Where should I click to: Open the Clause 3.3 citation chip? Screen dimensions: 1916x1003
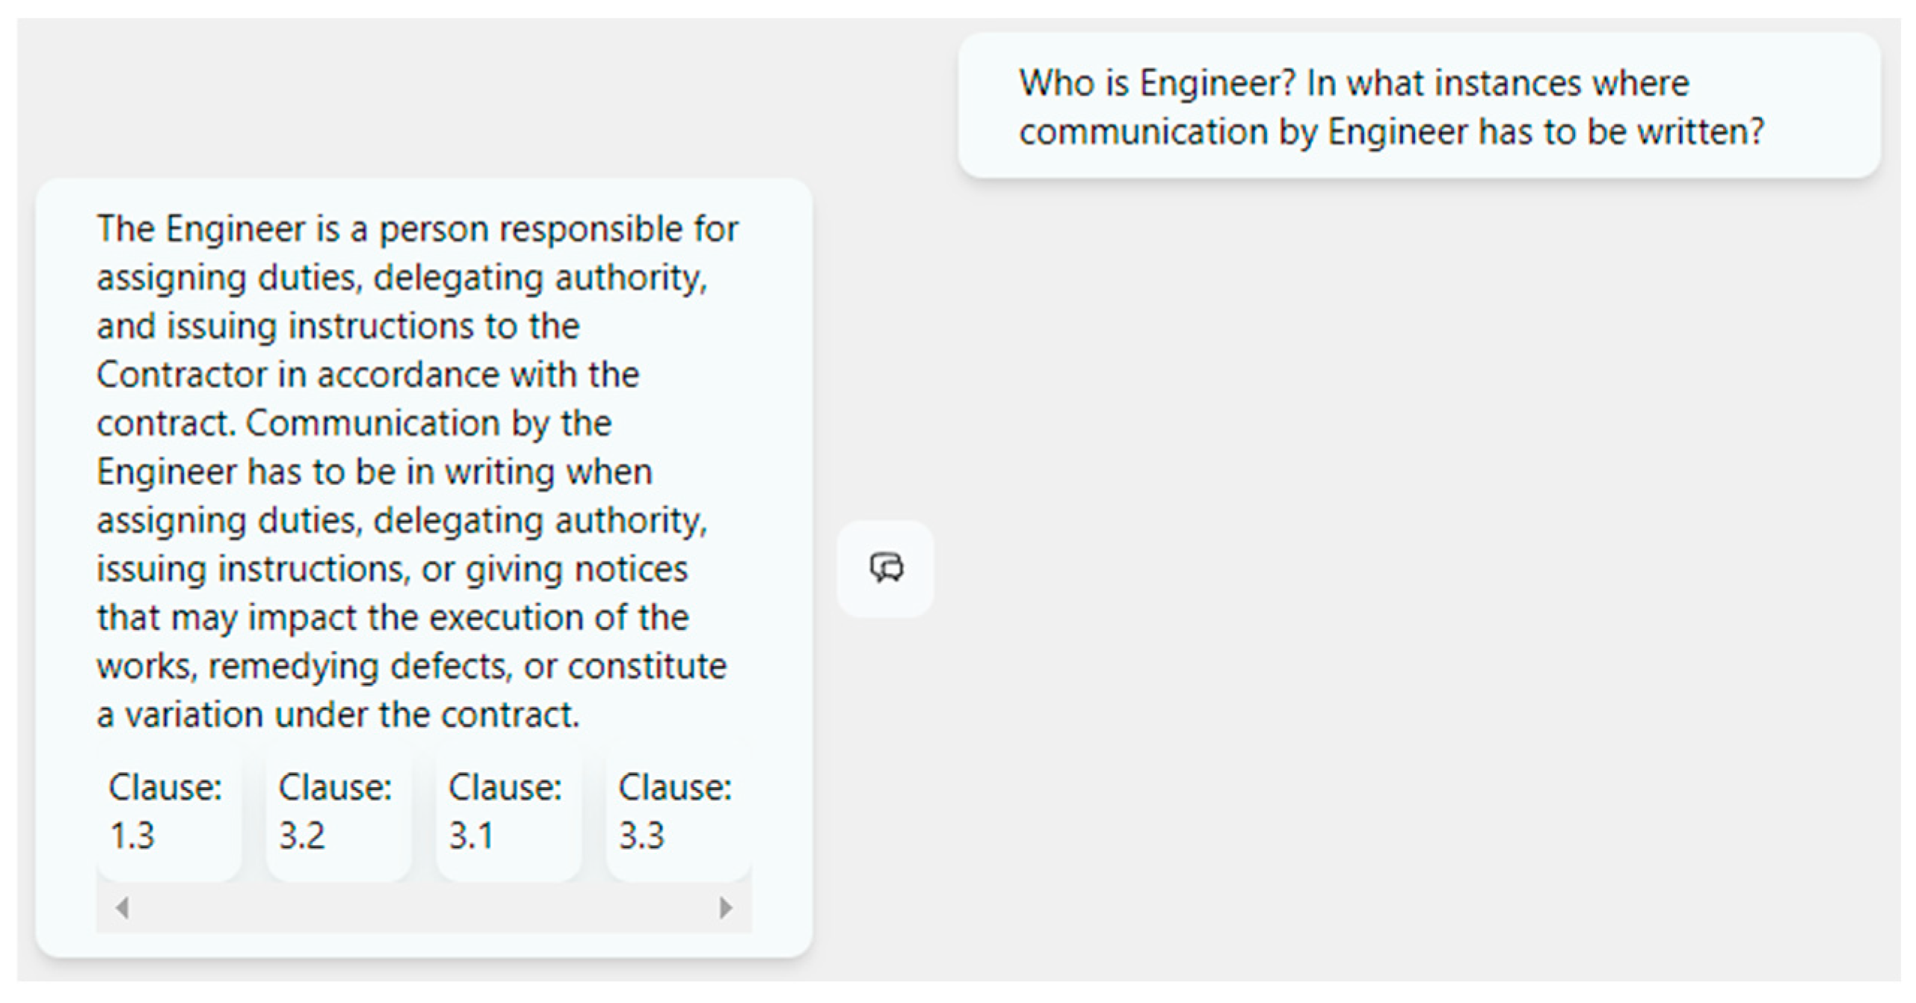pyautogui.click(x=677, y=812)
